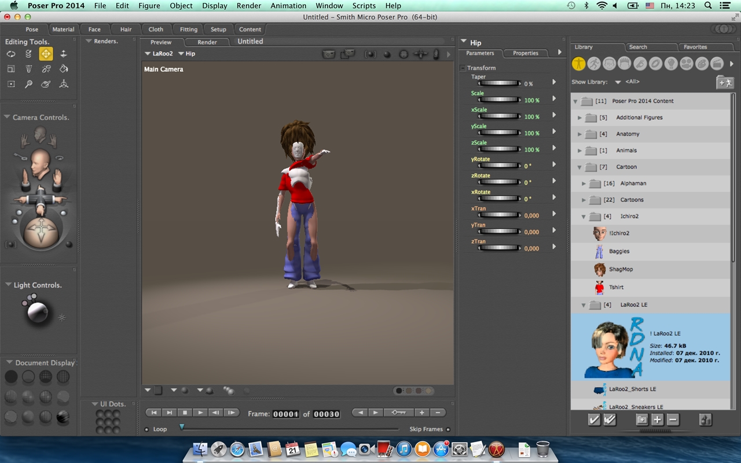Expand the Alphaman folder
This screenshot has height=463, width=741.
click(584, 183)
